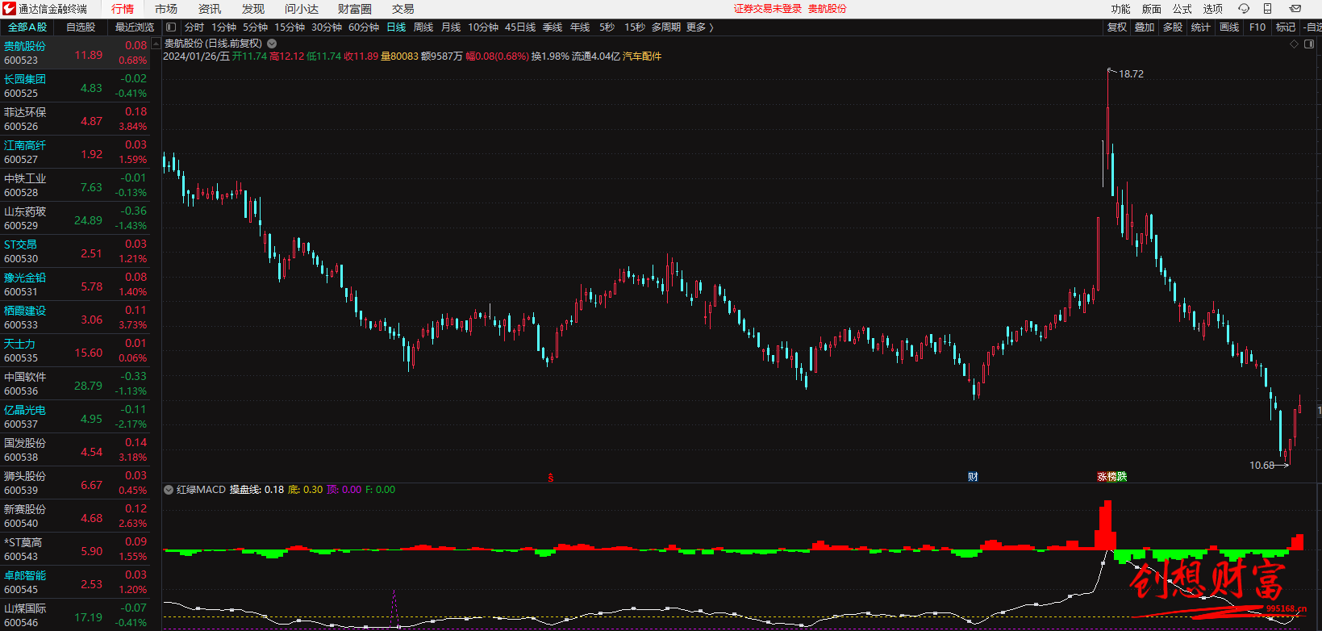Select 亿晶光电 600537 row
This screenshot has width=1322, height=631.
coord(75,416)
